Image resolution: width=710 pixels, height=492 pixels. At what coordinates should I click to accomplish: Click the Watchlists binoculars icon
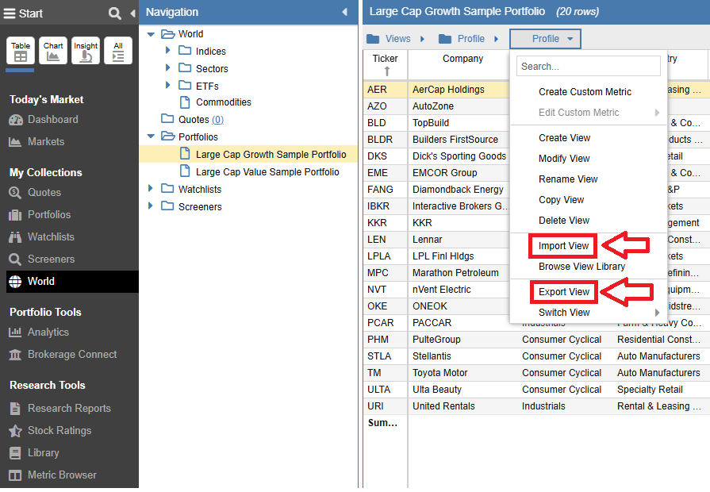pyautogui.click(x=15, y=237)
